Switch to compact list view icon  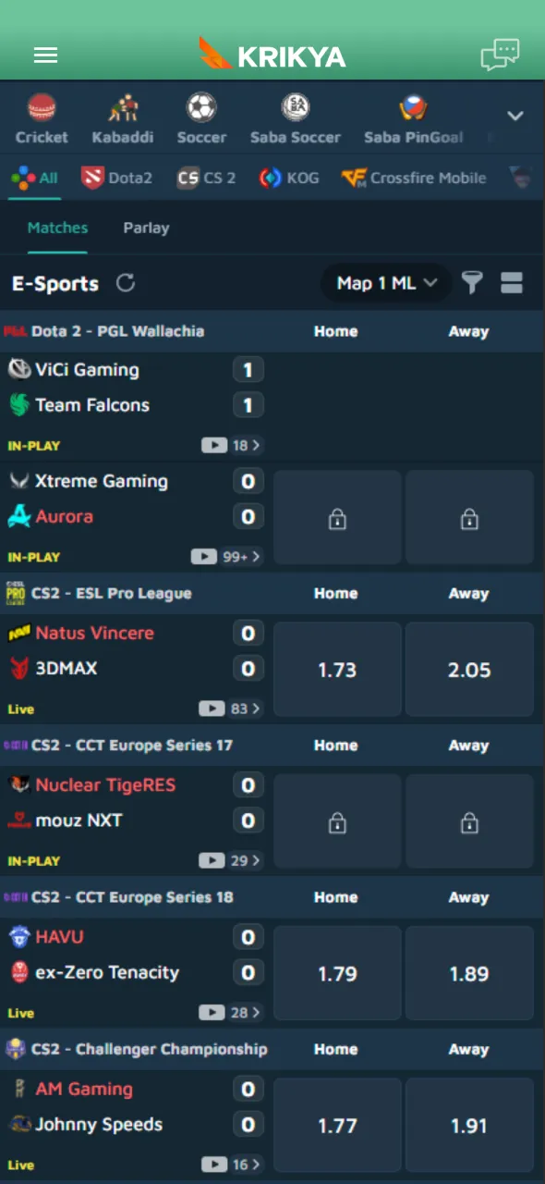click(x=512, y=283)
